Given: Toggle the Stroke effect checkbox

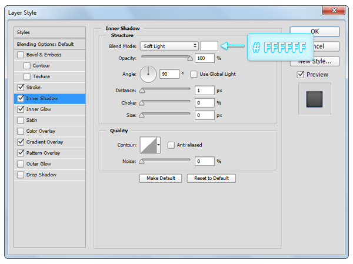Looking at the screenshot, I should click(x=21, y=88).
